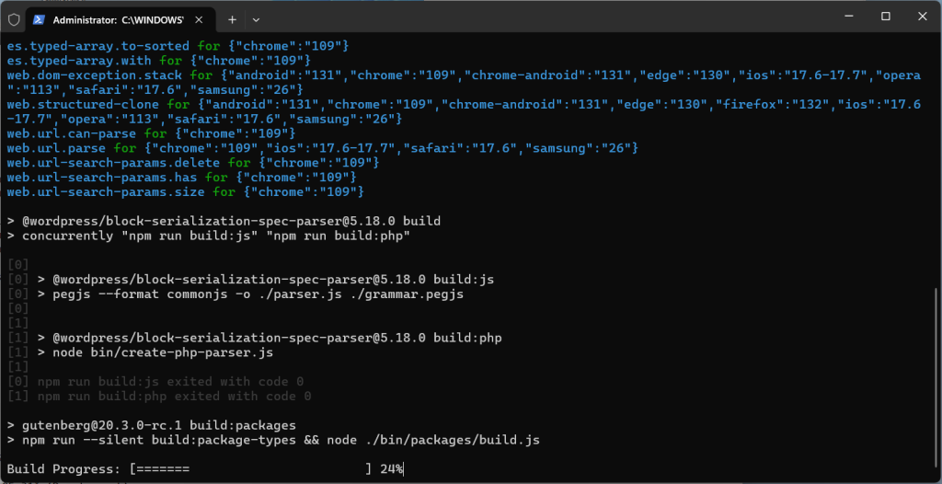Open a new tab with the plus button
Image resolution: width=942 pixels, height=484 pixels.
coord(233,18)
